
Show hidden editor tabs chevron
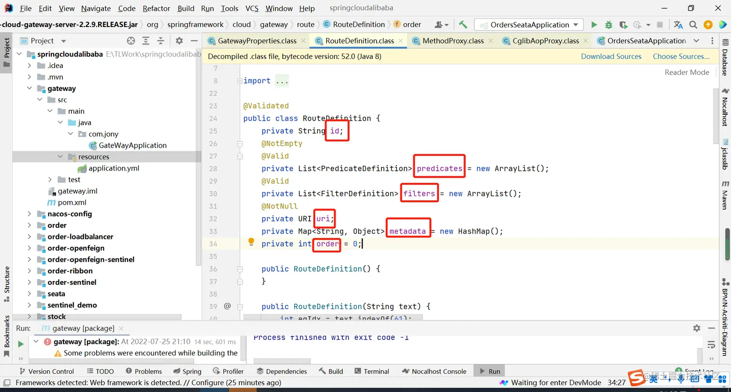(696, 41)
